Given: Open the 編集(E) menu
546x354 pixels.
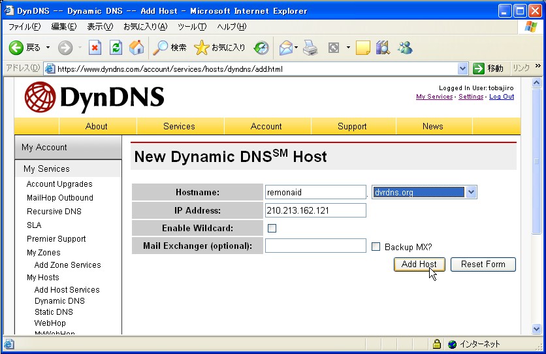Looking at the screenshot, I should (64, 27).
